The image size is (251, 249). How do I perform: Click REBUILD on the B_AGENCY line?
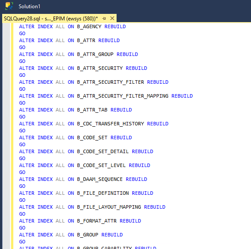click(115, 26)
